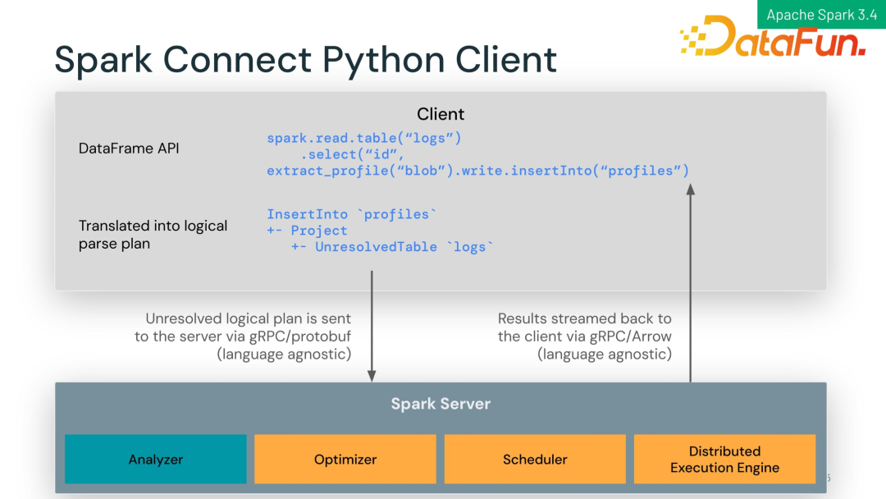
Task: Click the Analyzer box
Action: click(x=155, y=459)
